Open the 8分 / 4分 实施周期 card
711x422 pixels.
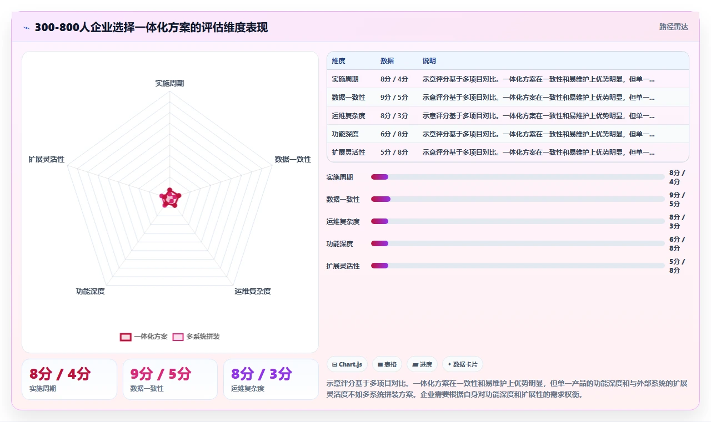click(69, 379)
